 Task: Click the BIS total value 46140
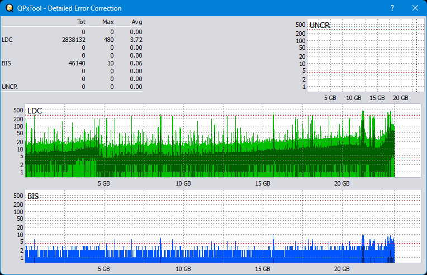point(77,63)
